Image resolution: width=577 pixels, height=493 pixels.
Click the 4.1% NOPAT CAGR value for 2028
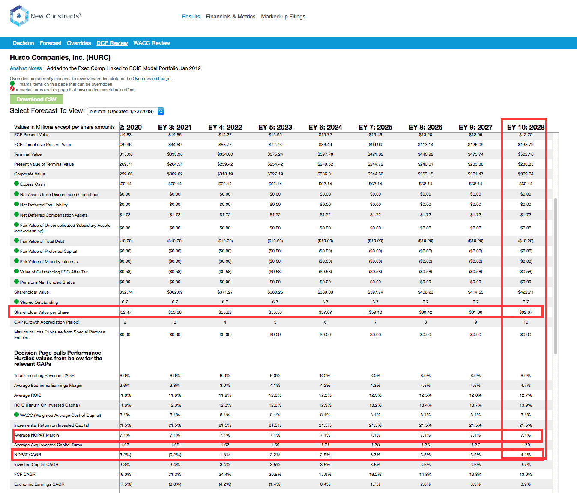(x=526, y=454)
